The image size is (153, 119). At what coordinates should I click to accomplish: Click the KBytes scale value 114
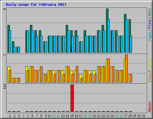point(4,86)
